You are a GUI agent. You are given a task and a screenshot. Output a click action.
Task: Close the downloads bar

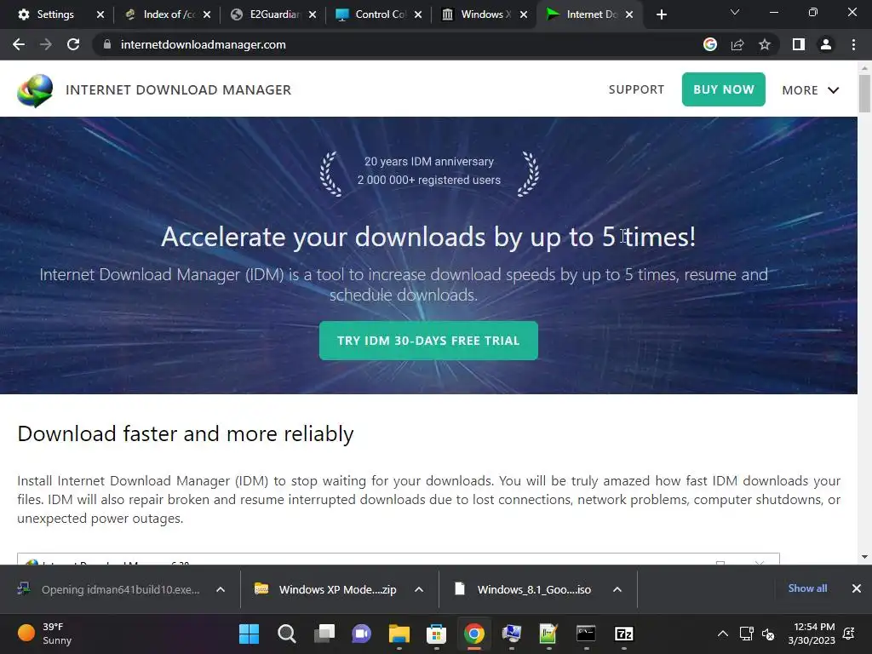857,588
